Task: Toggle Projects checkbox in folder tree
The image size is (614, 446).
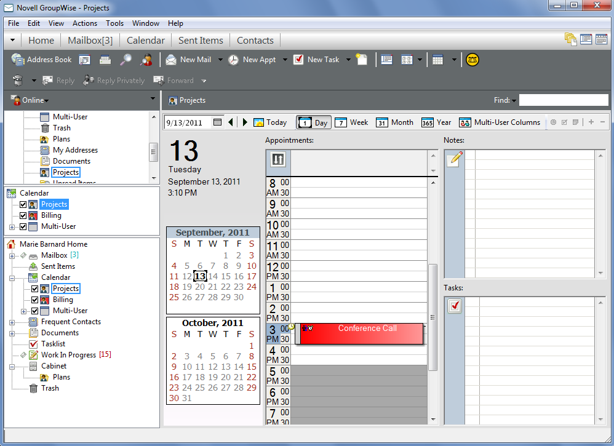Action: 35,289
